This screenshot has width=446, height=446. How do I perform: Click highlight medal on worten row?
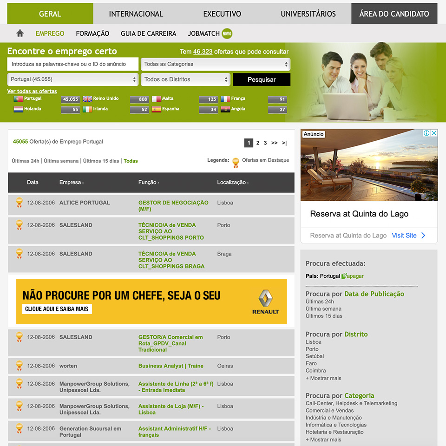(20, 366)
